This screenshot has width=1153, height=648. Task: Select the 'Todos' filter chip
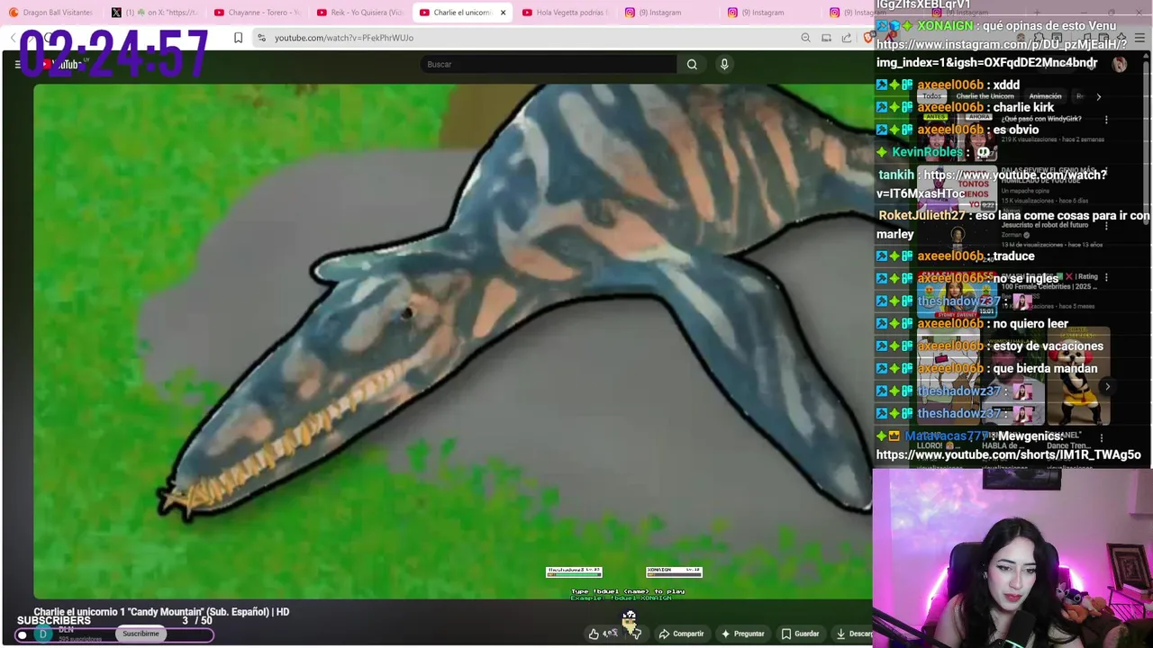(931, 96)
